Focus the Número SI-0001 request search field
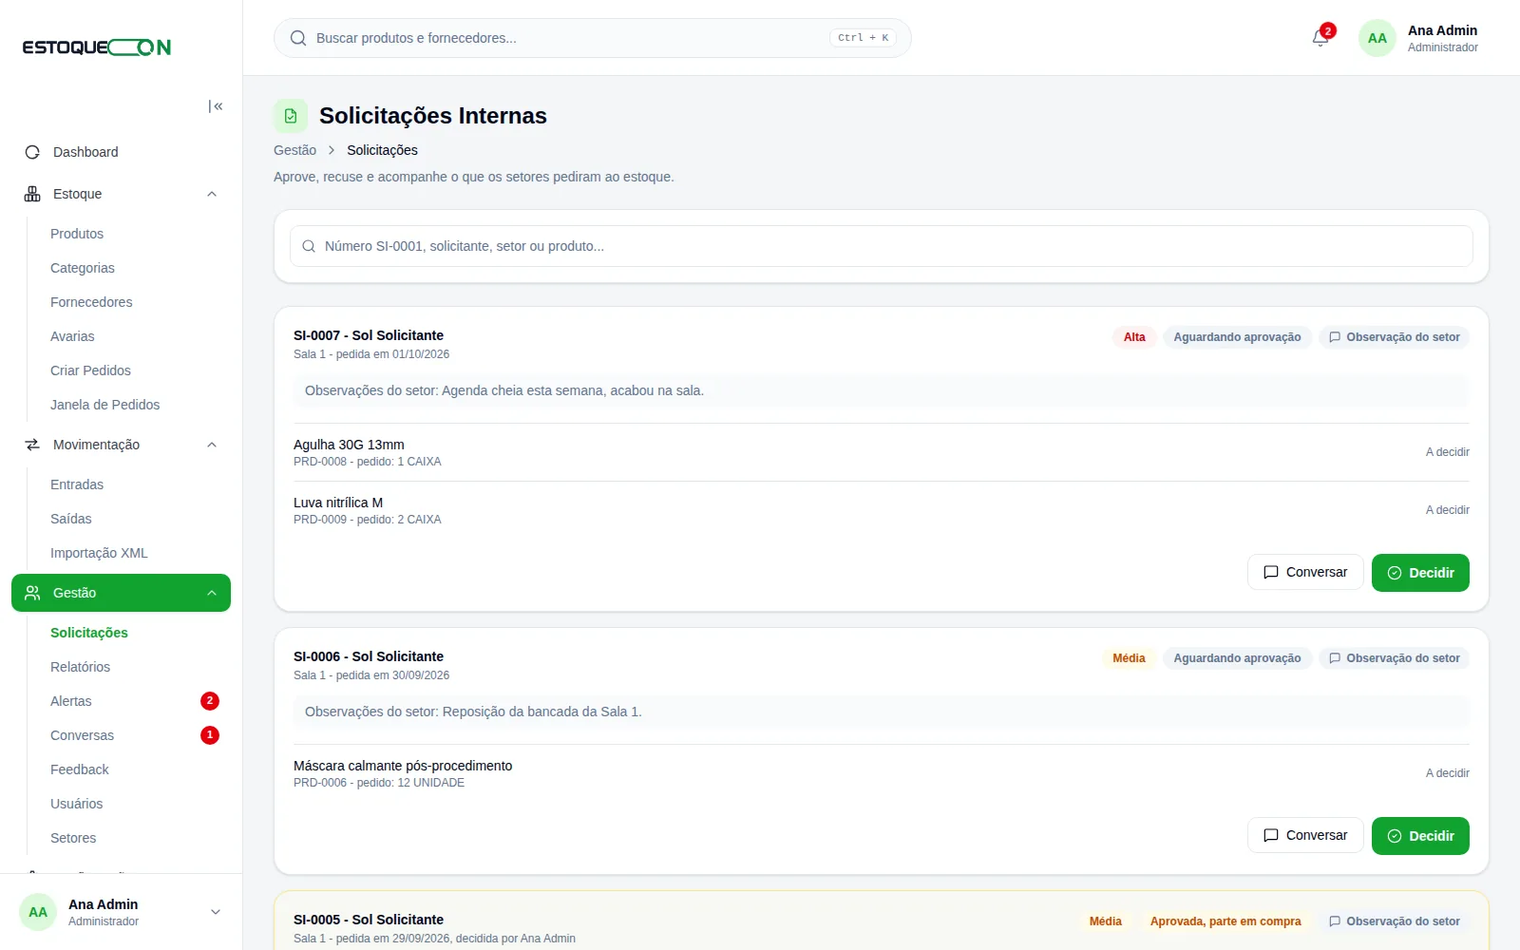This screenshot has height=950, width=1520. [882, 246]
